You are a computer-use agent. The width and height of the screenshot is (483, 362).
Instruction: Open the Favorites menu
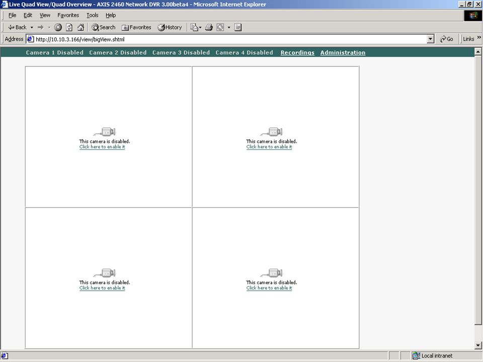click(x=68, y=15)
